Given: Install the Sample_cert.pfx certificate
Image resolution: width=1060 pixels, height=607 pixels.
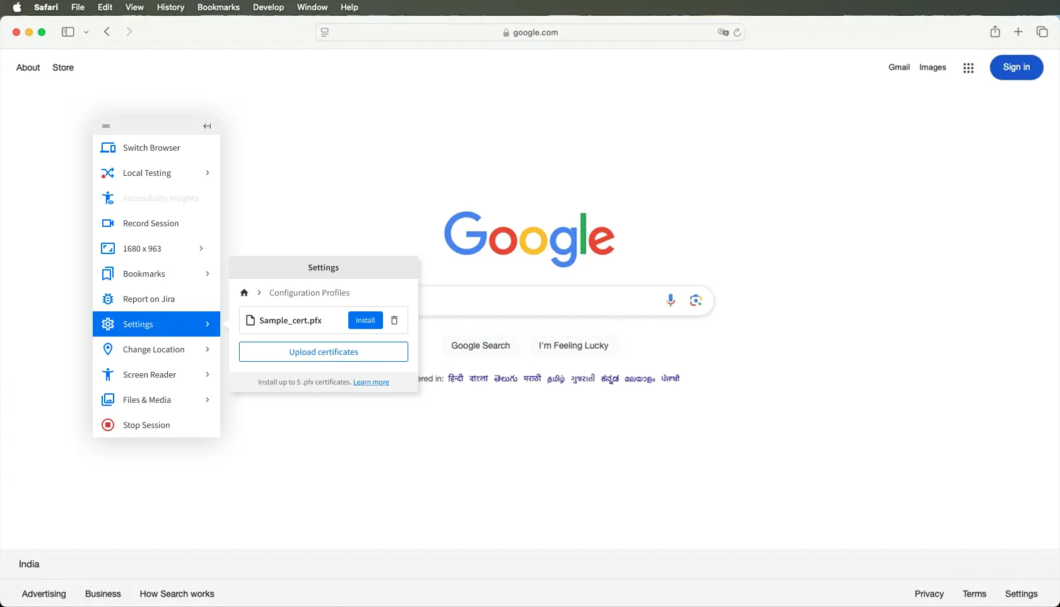Looking at the screenshot, I should coord(365,320).
